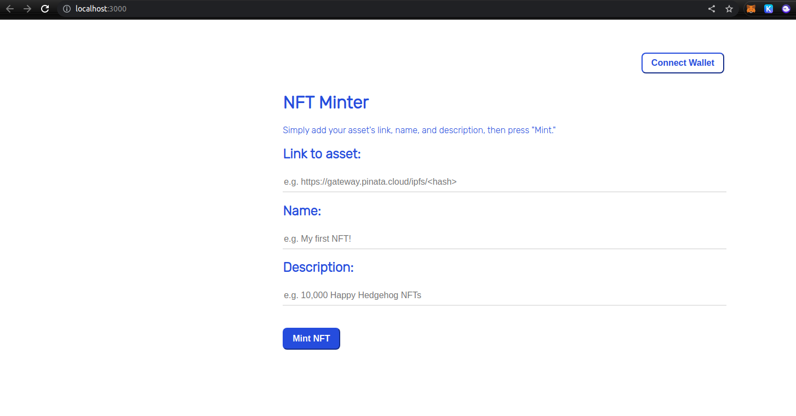Click the instruction text below NFT Minter
The image size is (796, 416).
[419, 130]
